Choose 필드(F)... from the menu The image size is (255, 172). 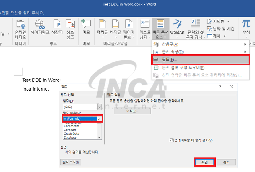point(200,60)
